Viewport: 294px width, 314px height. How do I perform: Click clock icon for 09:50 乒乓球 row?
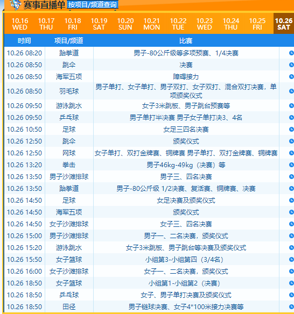(x=291, y=117)
